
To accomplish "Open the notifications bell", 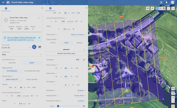I will coord(166,2).
